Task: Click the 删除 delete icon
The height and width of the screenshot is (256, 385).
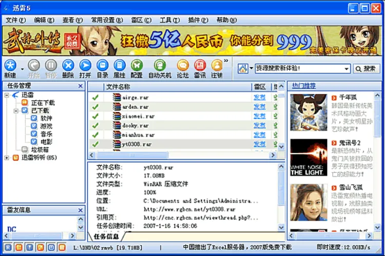Action: (68, 66)
